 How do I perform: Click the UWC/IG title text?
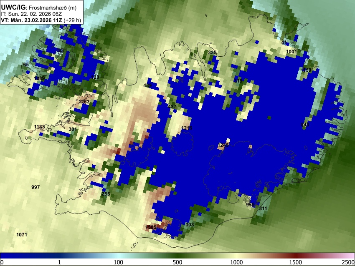pyautogui.click(x=13, y=8)
